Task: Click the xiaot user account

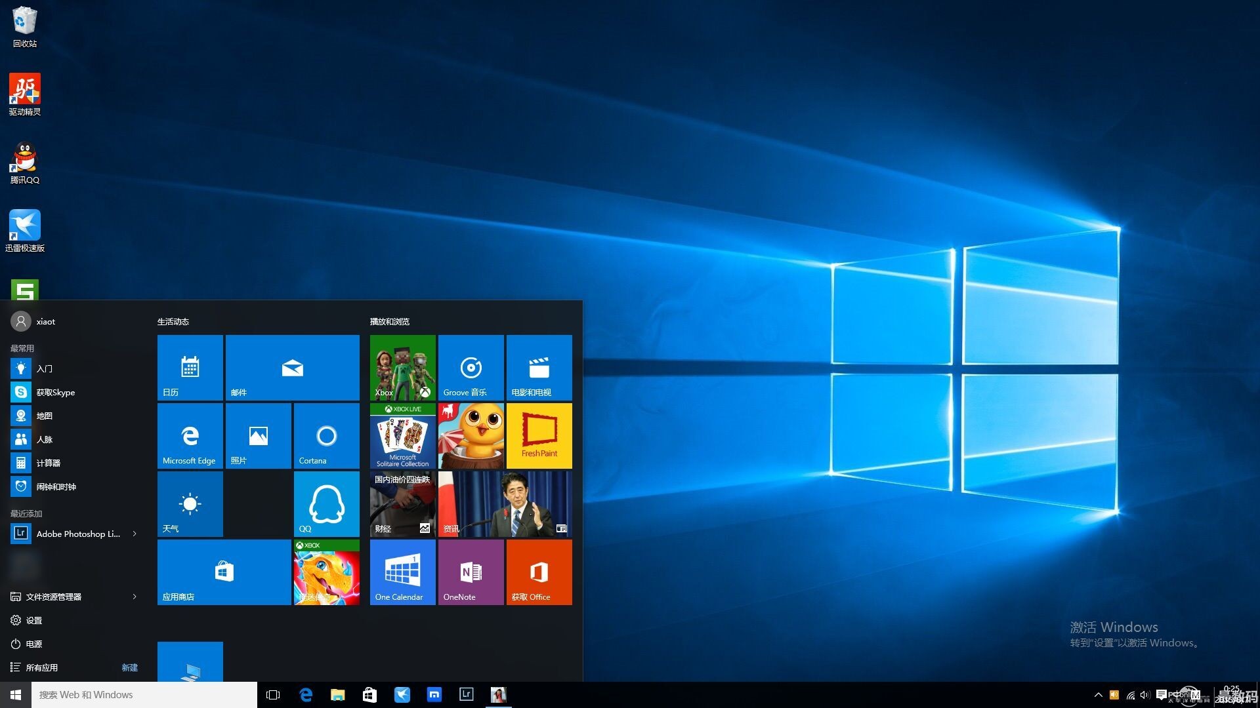Action: [x=33, y=321]
